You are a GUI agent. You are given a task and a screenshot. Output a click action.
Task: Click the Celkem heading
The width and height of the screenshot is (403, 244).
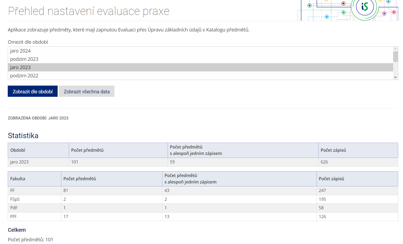[17, 230]
